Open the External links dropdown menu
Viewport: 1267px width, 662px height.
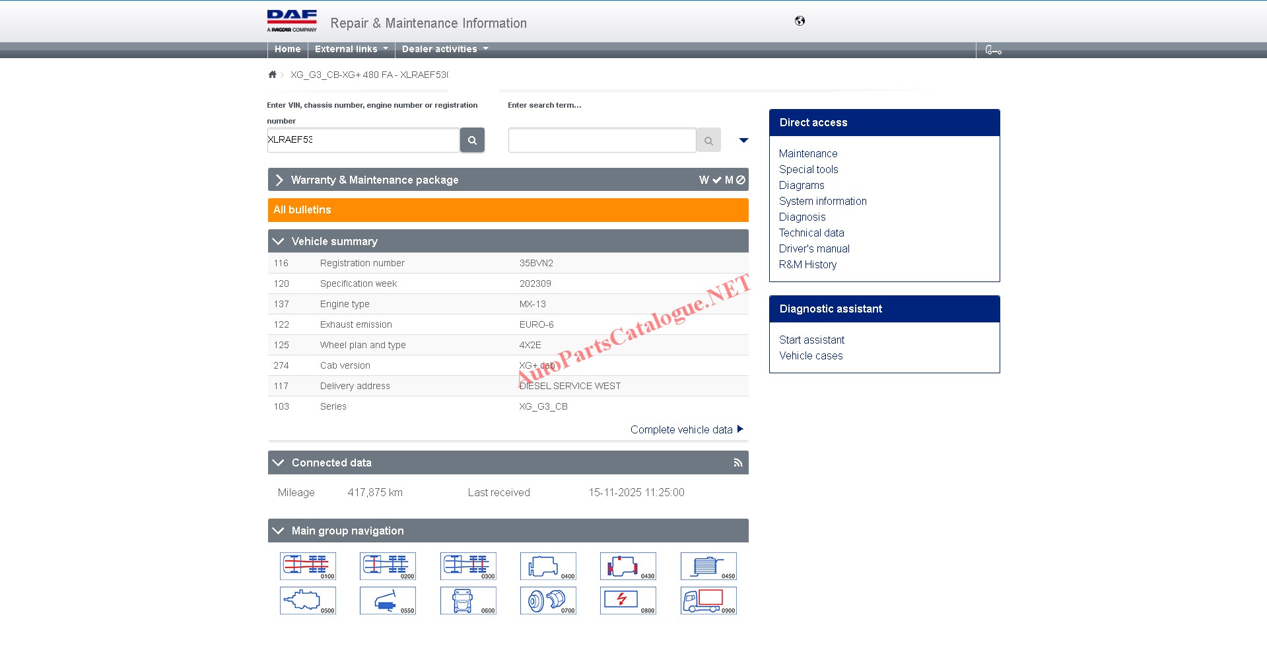351,50
